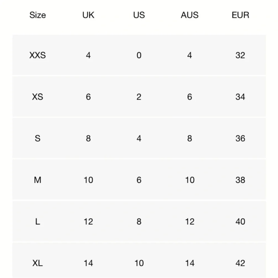This screenshot has height=278, width=278.
Task: Select the XXS size label
Action: 38,55
